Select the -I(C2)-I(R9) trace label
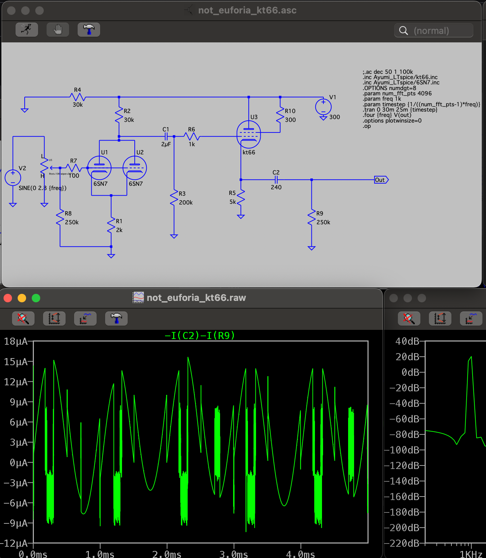486x558 pixels. coord(200,336)
